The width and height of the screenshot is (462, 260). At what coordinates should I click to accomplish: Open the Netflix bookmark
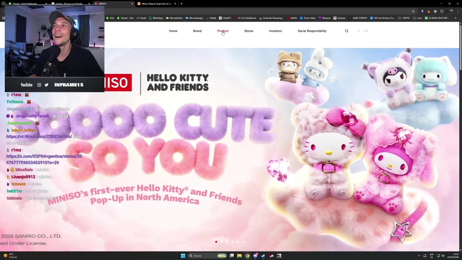click(x=292, y=18)
